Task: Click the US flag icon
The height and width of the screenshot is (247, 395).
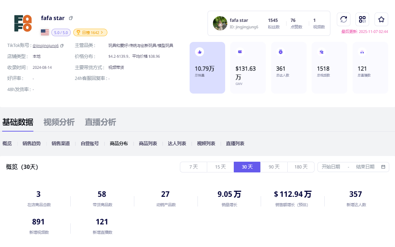Action: pos(45,32)
